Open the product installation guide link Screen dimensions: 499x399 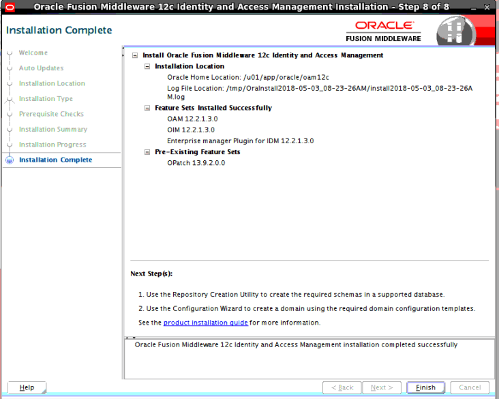click(x=206, y=323)
